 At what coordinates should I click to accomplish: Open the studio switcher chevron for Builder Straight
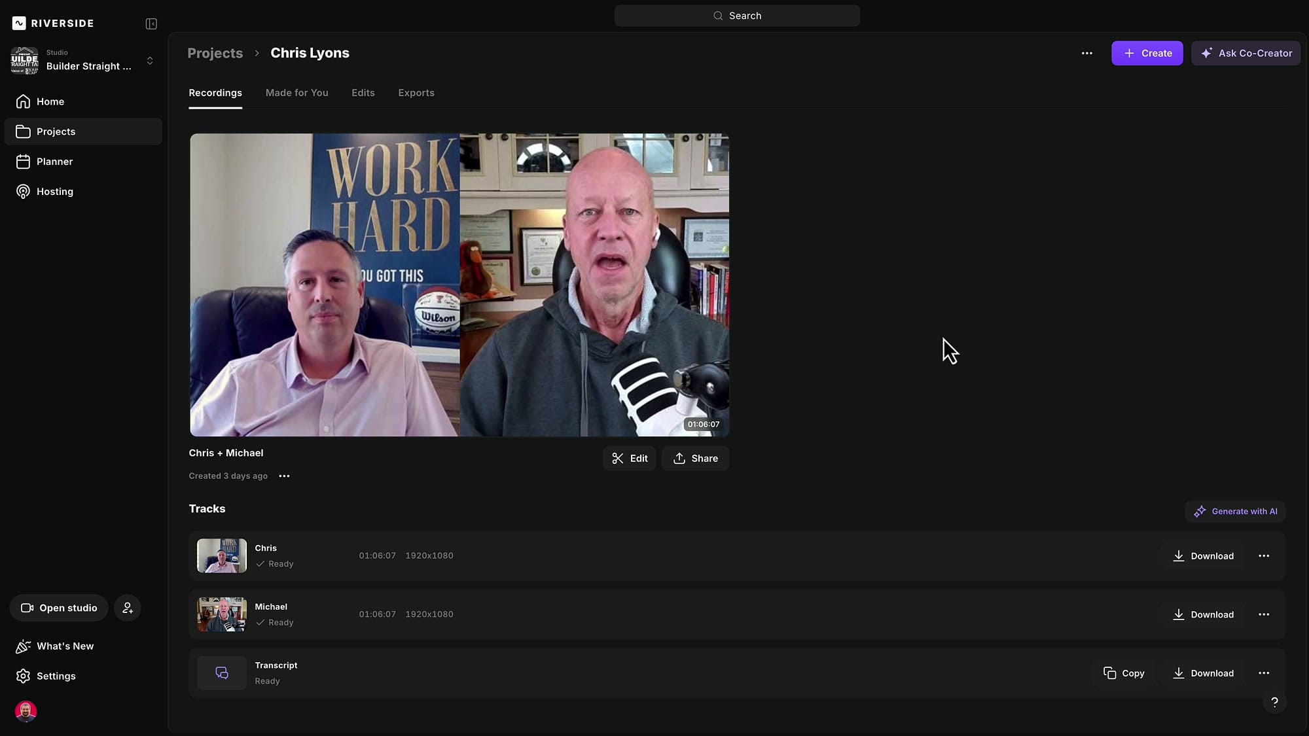coord(150,60)
